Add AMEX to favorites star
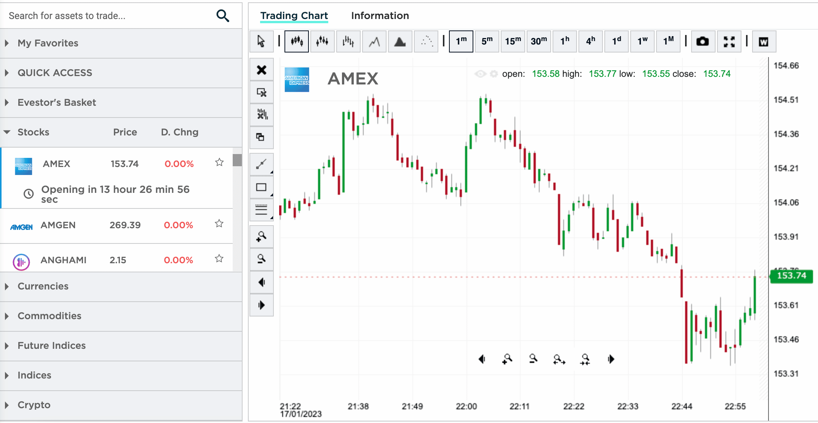 (219, 162)
